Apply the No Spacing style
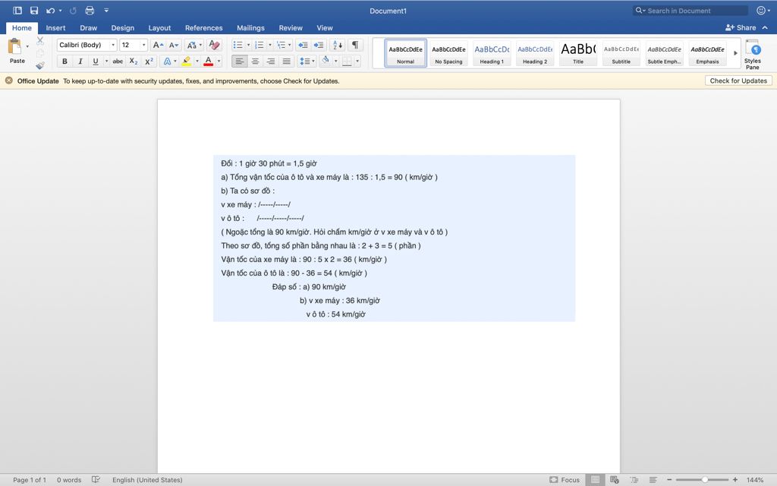The height and width of the screenshot is (486, 777). tap(448, 54)
